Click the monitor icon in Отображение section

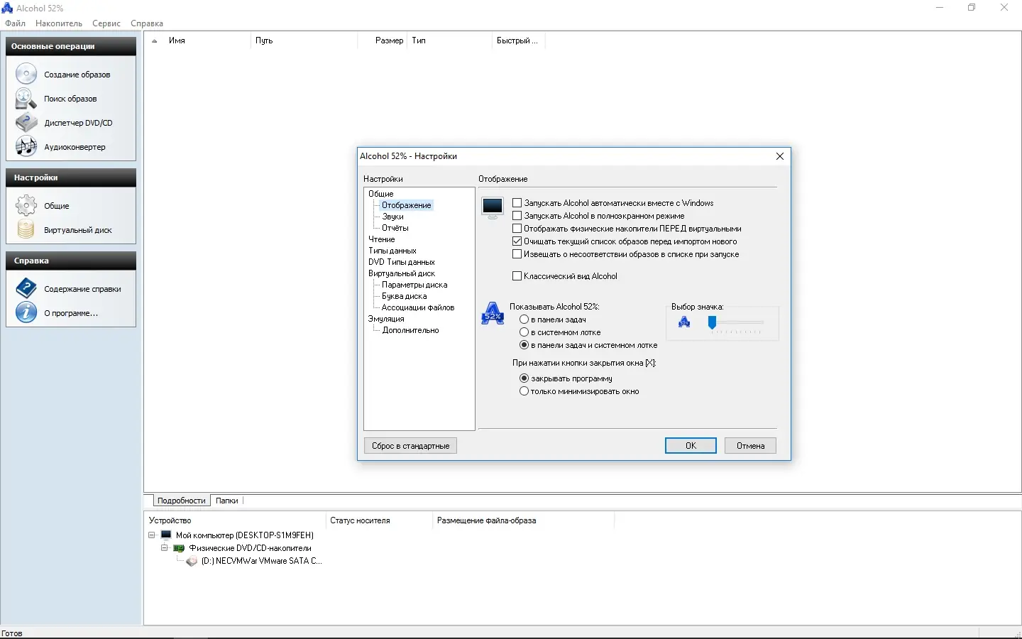pyautogui.click(x=493, y=207)
